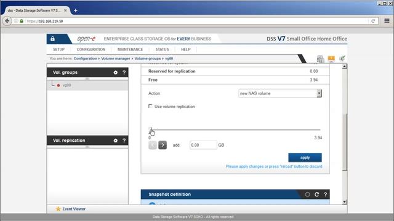Open Snapshot definition help icon
Image resolution: width=394 pixels, height=221 pixels.
(325, 195)
